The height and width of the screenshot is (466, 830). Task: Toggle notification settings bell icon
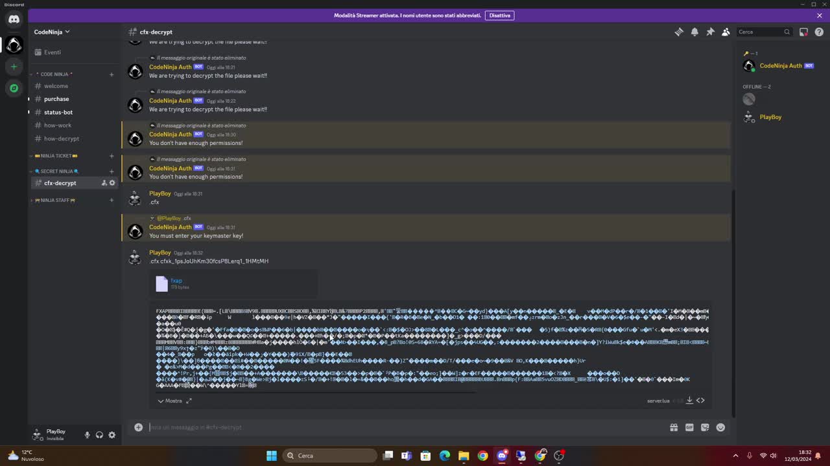694,32
